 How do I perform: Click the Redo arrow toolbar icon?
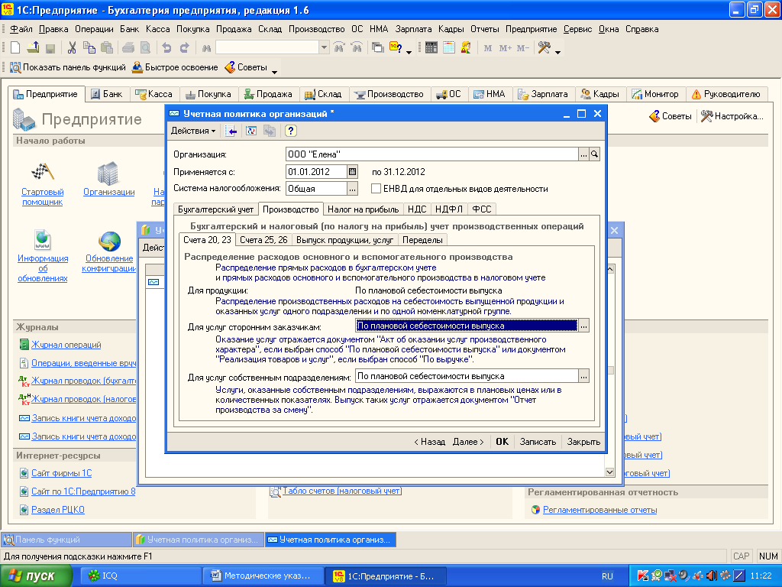click(x=184, y=48)
